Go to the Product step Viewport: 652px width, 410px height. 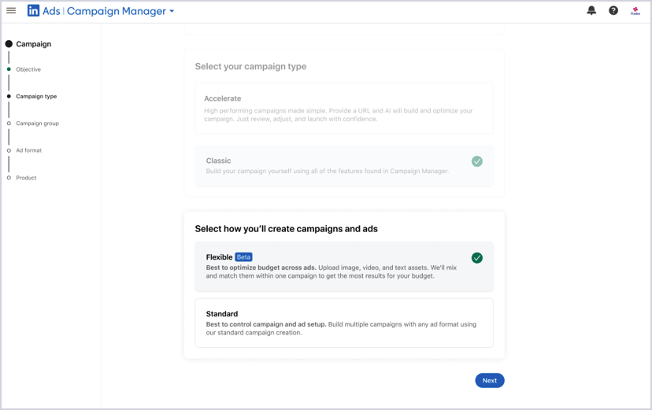pyautogui.click(x=26, y=178)
